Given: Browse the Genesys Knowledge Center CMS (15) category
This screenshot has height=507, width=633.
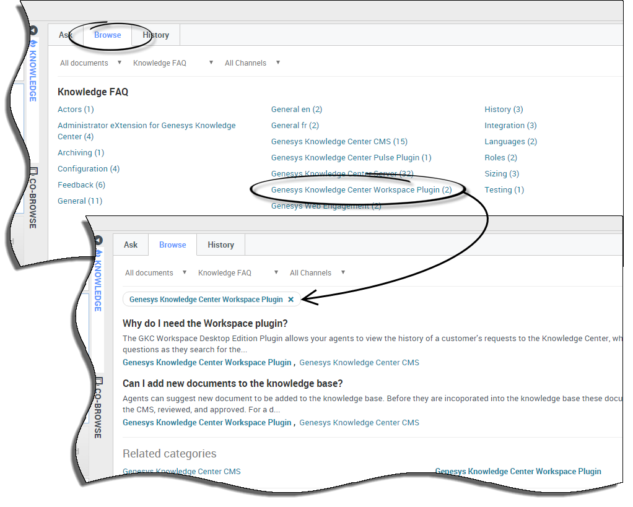Looking at the screenshot, I should [x=339, y=142].
